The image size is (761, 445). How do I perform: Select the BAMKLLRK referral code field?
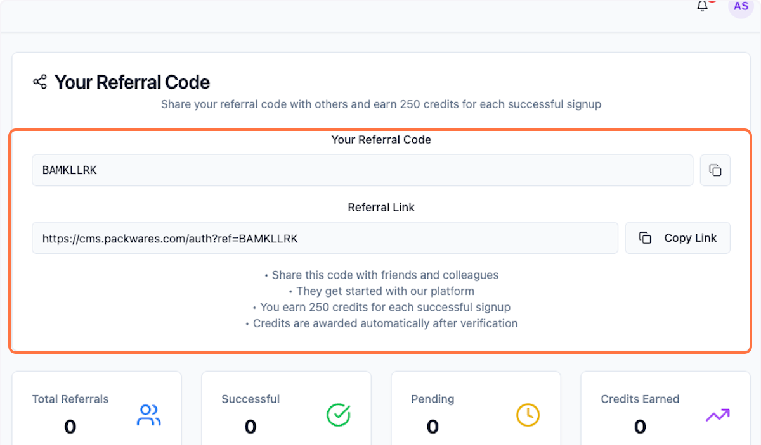tap(362, 170)
